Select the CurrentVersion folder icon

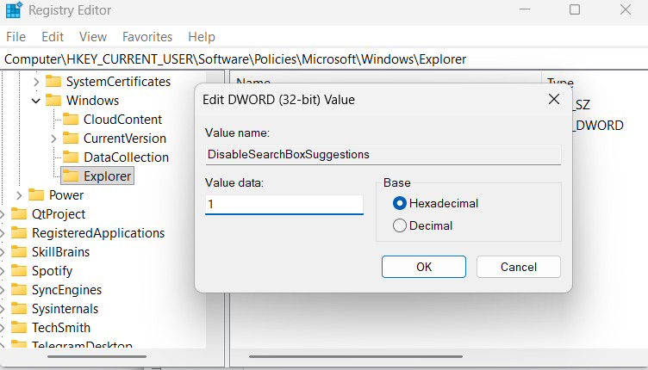(71, 139)
